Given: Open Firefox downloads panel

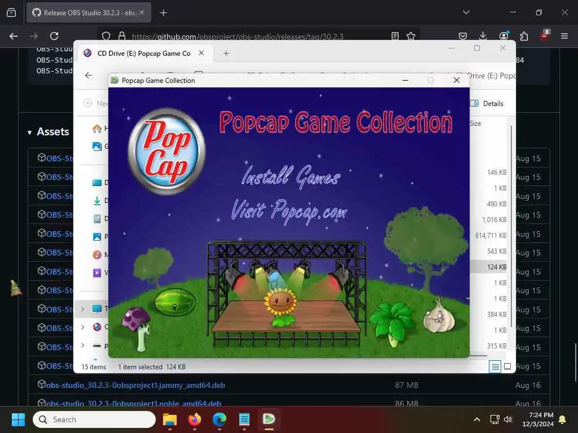Looking at the screenshot, I should point(483,36).
